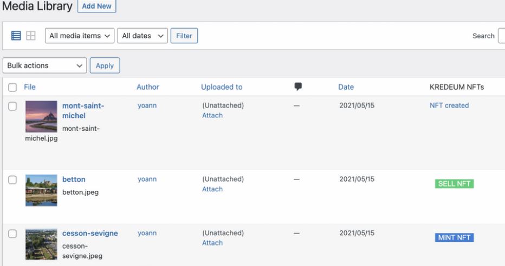Open the betton image thumbnail
Image resolution: width=505 pixels, height=266 pixels.
[41, 190]
